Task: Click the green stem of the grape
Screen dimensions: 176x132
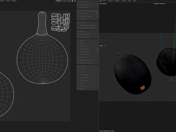Action: (118, 54)
